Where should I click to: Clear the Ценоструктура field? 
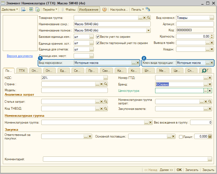(x=210, y=91)
